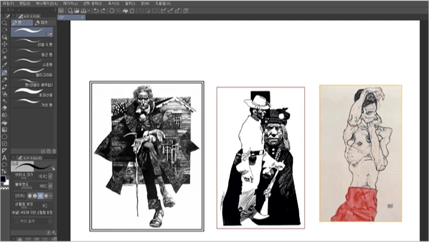The image size is (429, 242).
Task: Click the add sub tool icon
Action: point(43,151)
